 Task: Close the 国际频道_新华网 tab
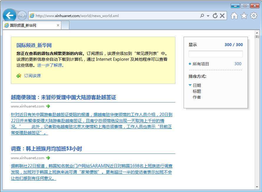click(58, 25)
